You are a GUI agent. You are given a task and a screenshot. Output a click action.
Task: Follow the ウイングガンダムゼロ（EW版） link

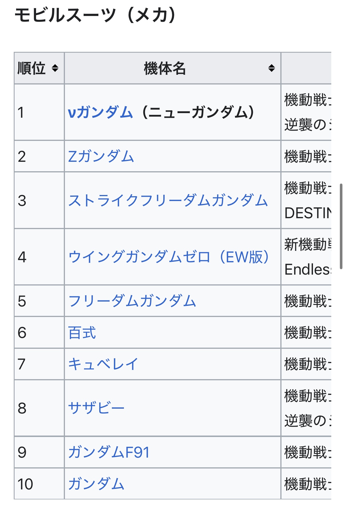(168, 257)
